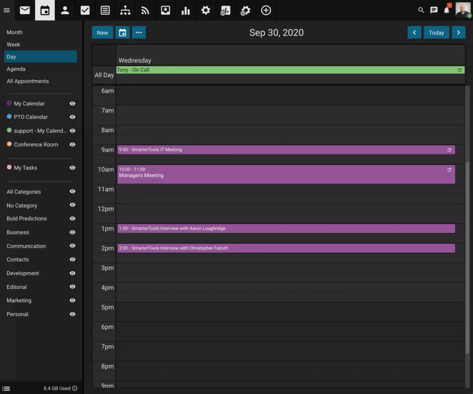
Task: Open the Notes icon in top bar
Action: (105, 10)
